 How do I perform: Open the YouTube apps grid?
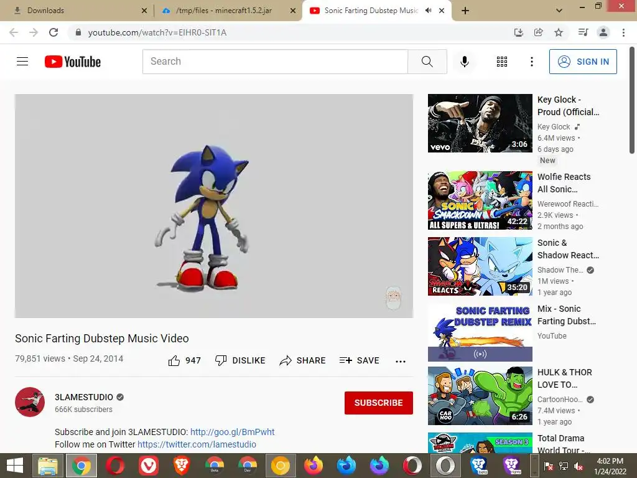[x=502, y=62]
